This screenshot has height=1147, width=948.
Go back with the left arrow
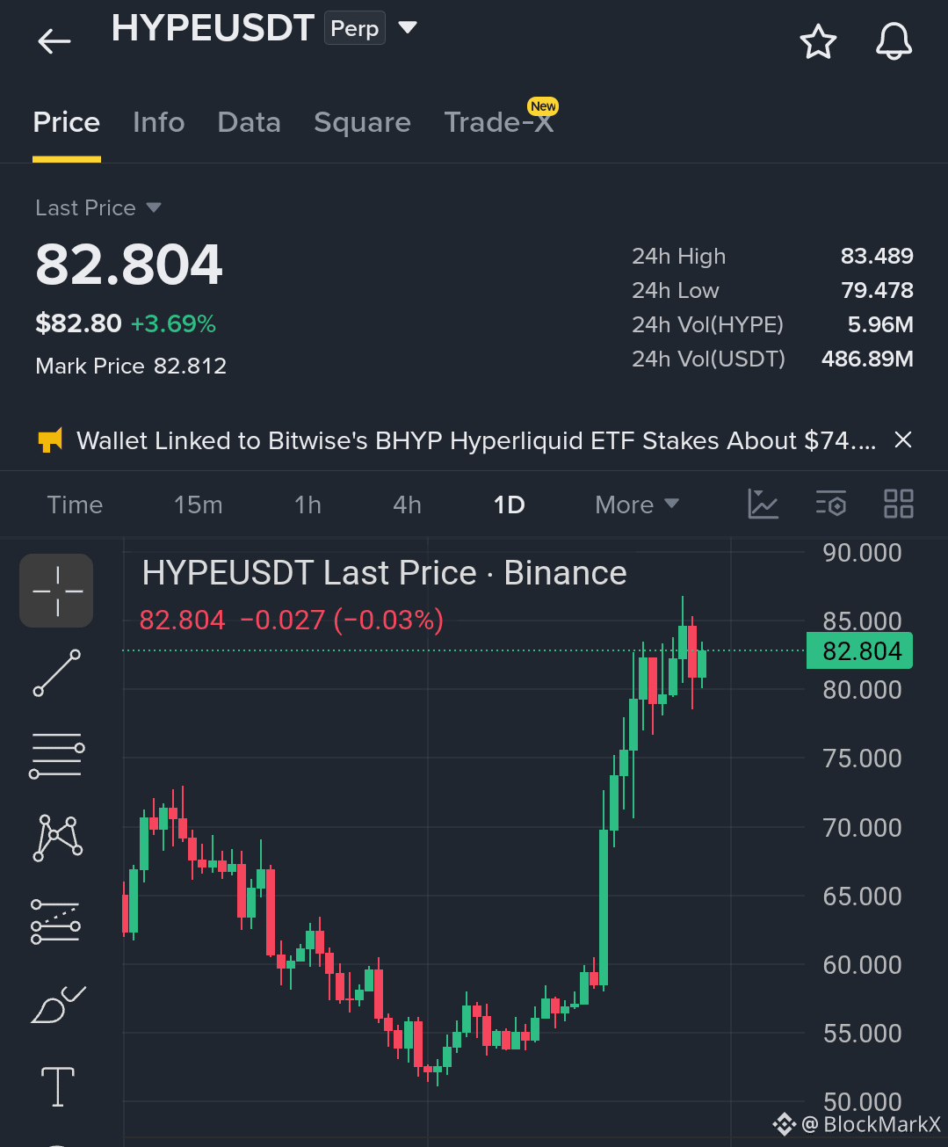click(54, 41)
